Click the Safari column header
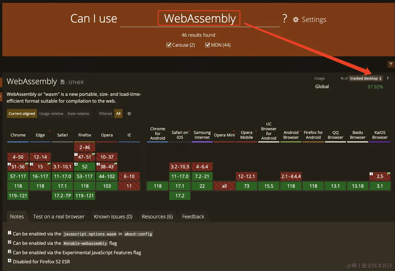 62,135
